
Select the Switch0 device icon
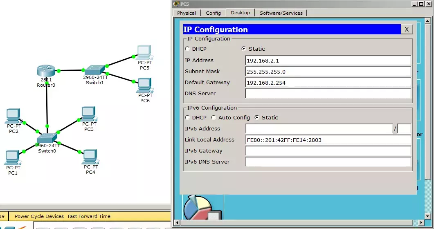click(47, 138)
